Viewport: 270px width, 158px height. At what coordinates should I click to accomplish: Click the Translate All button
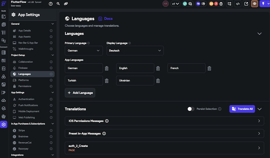(x=242, y=109)
